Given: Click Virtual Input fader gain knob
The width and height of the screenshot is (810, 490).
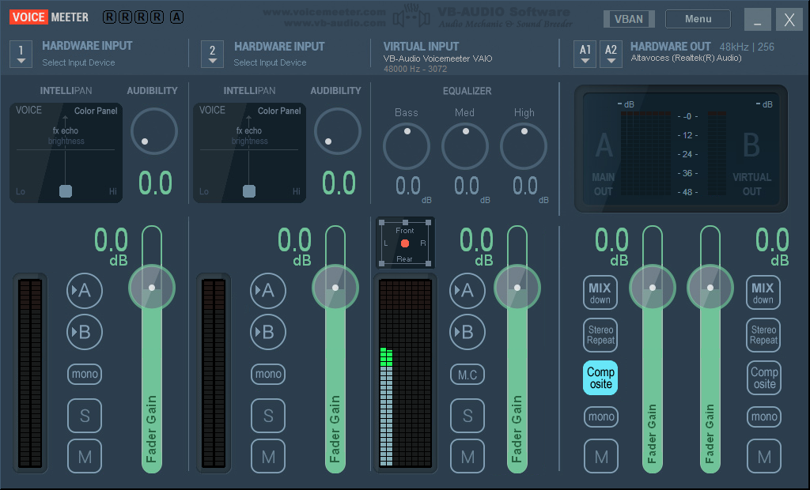Looking at the screenshot, I should coord(517,288).
